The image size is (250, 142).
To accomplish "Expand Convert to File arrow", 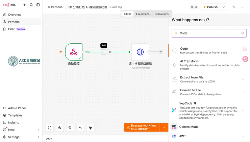I will (x=243, y=92).
